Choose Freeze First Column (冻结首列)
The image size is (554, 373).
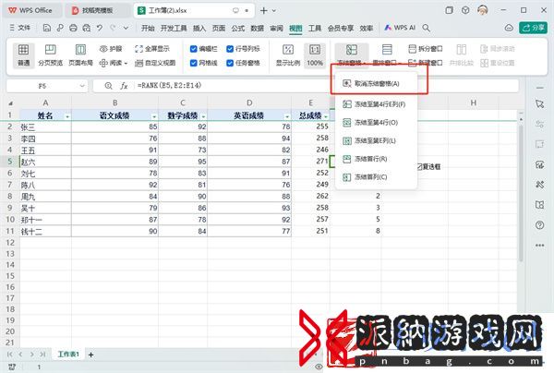pyautogui.click(x=376, y=177)
